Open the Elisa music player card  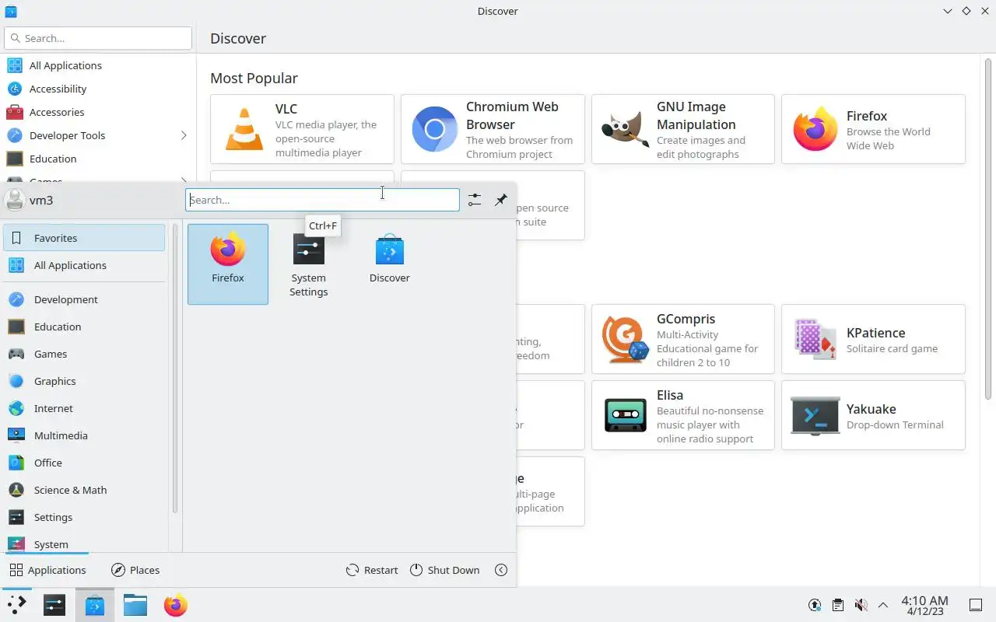tap(683, 415)
